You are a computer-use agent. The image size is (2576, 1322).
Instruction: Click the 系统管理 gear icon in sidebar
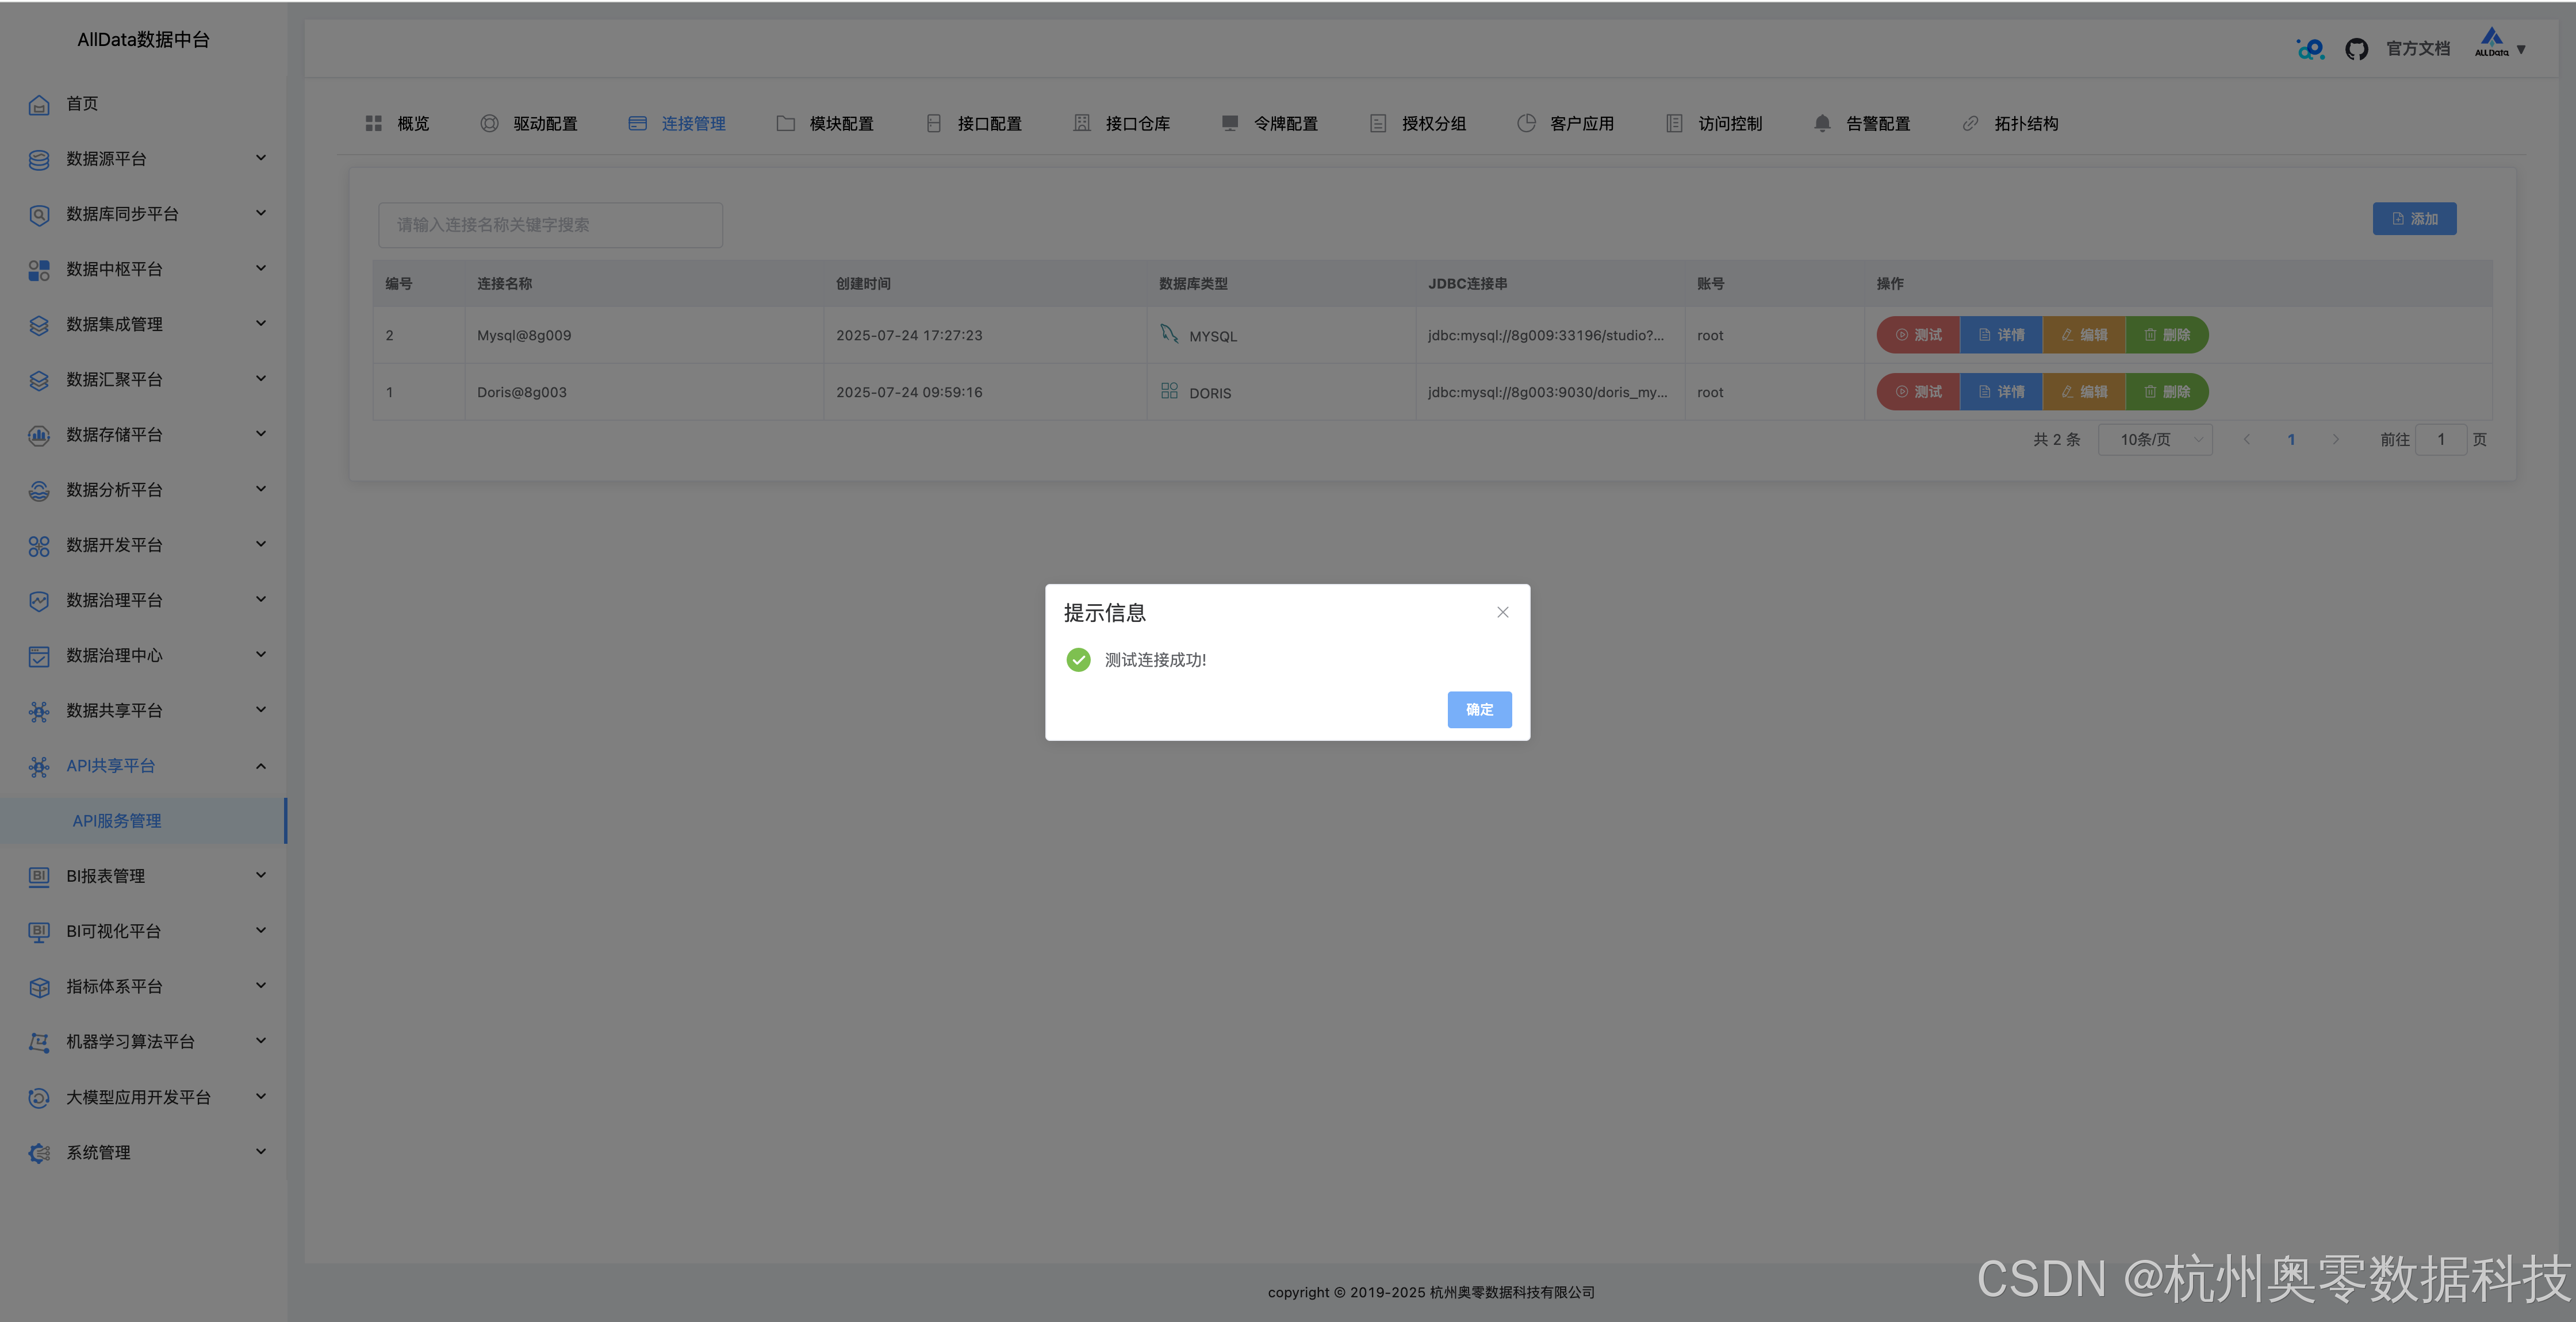39,1153
